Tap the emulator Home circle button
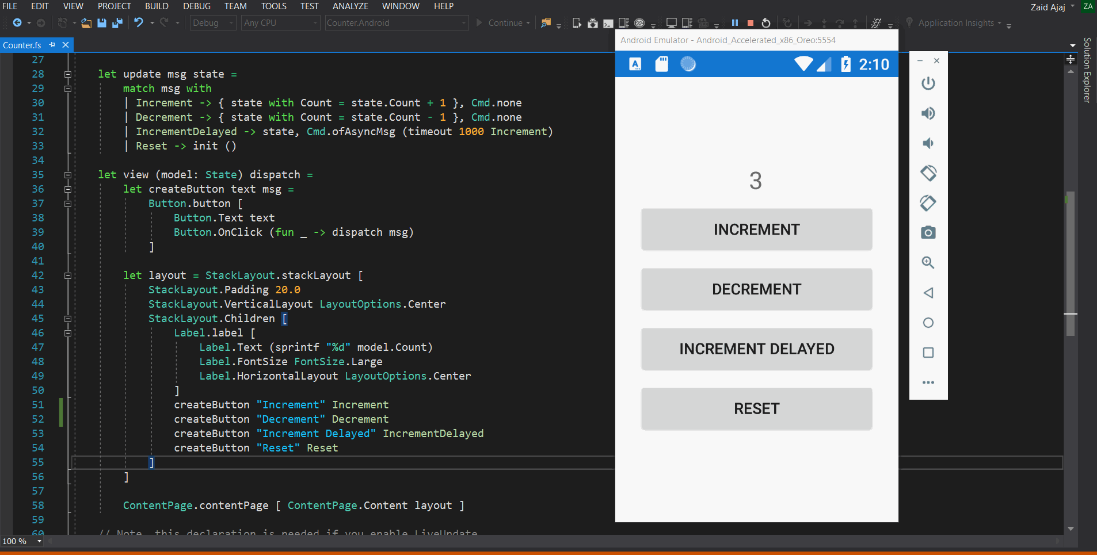 pos(928,323)
